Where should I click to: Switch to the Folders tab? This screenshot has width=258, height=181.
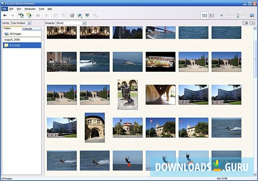[12, 28]
